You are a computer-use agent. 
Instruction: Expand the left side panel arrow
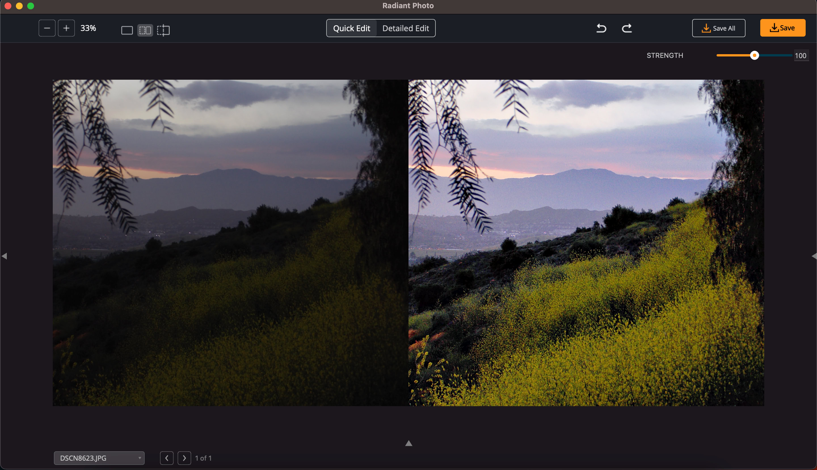[x=4, y=256]
